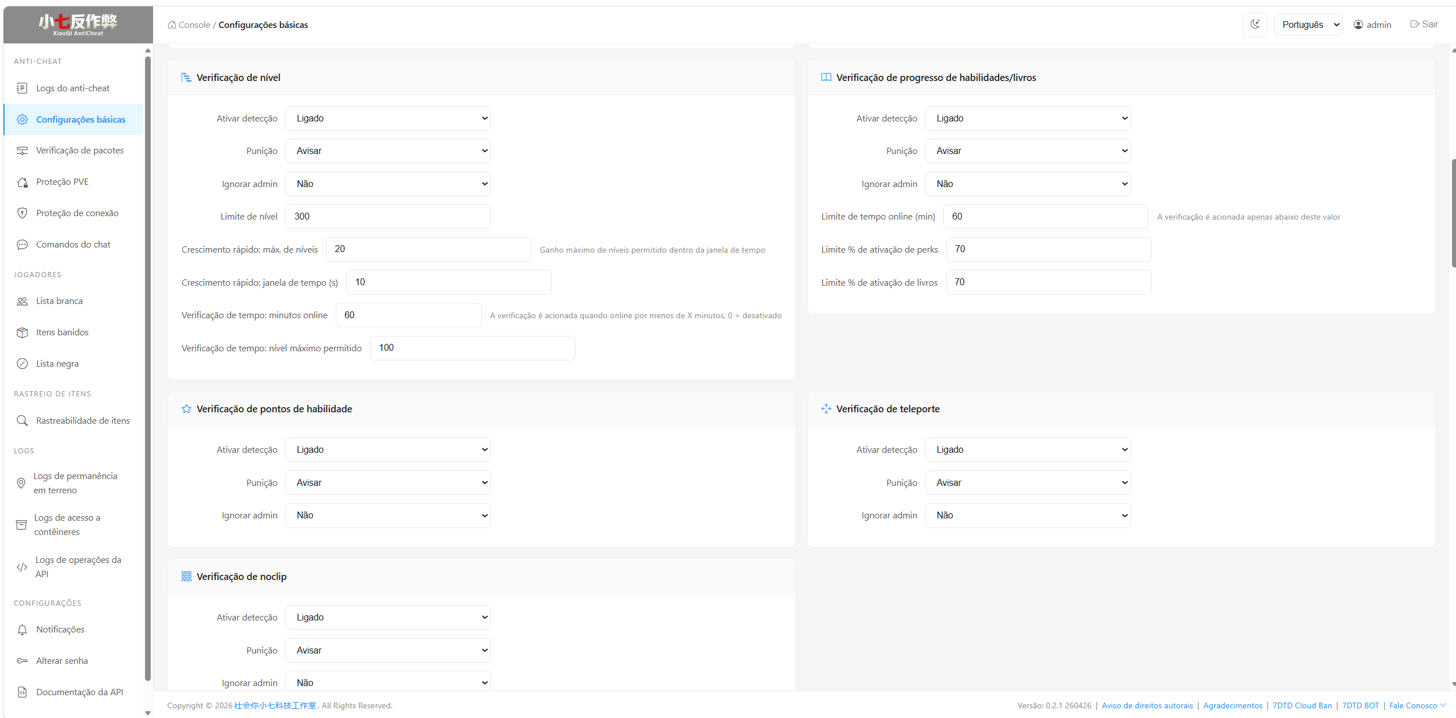Click the Sair logout button

[x=1424, y=25]
